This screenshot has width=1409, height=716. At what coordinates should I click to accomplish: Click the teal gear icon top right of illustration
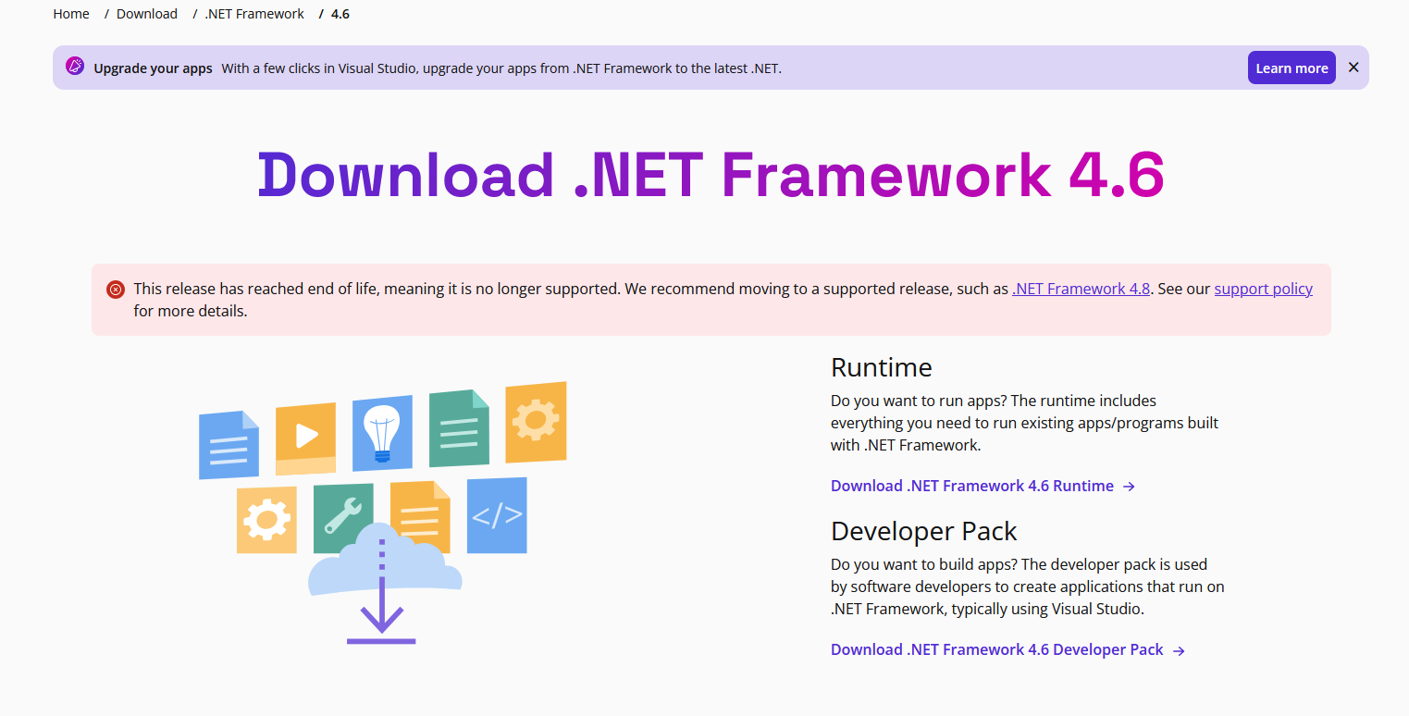(536, 423)
